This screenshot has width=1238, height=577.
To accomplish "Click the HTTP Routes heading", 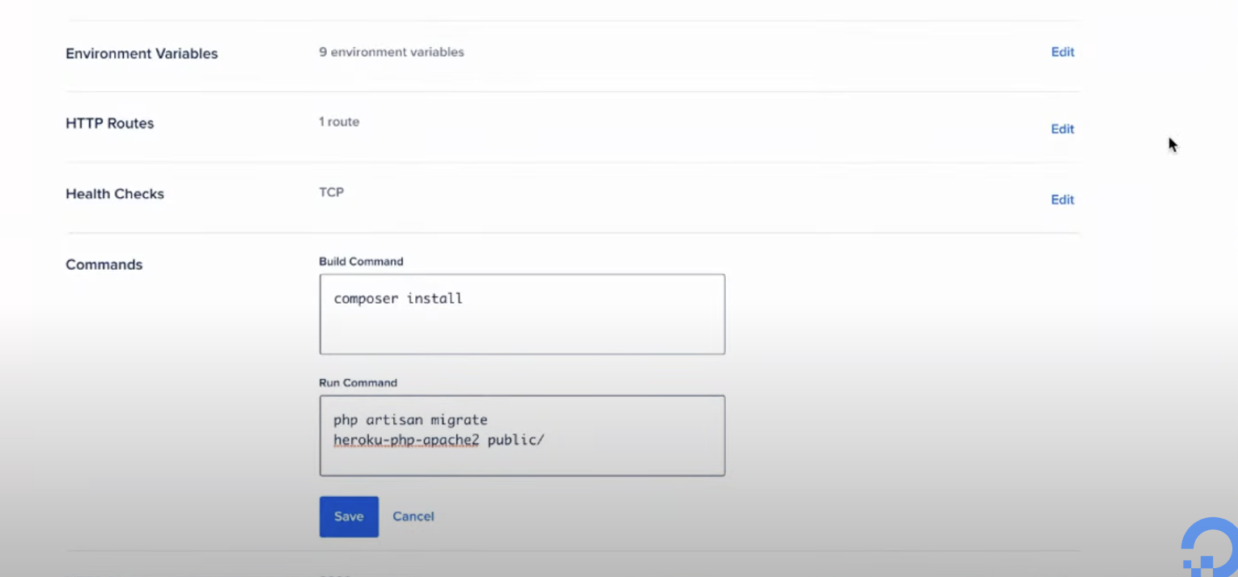I will click(109, 124).
